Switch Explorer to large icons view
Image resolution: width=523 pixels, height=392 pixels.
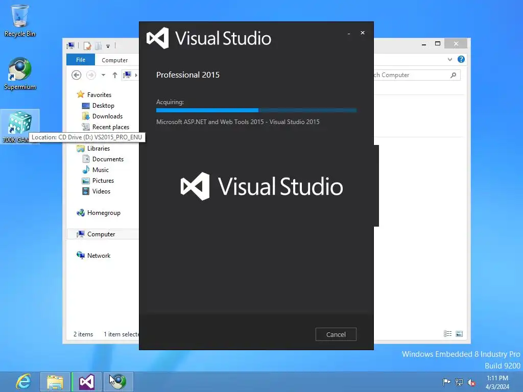[459, 334]
